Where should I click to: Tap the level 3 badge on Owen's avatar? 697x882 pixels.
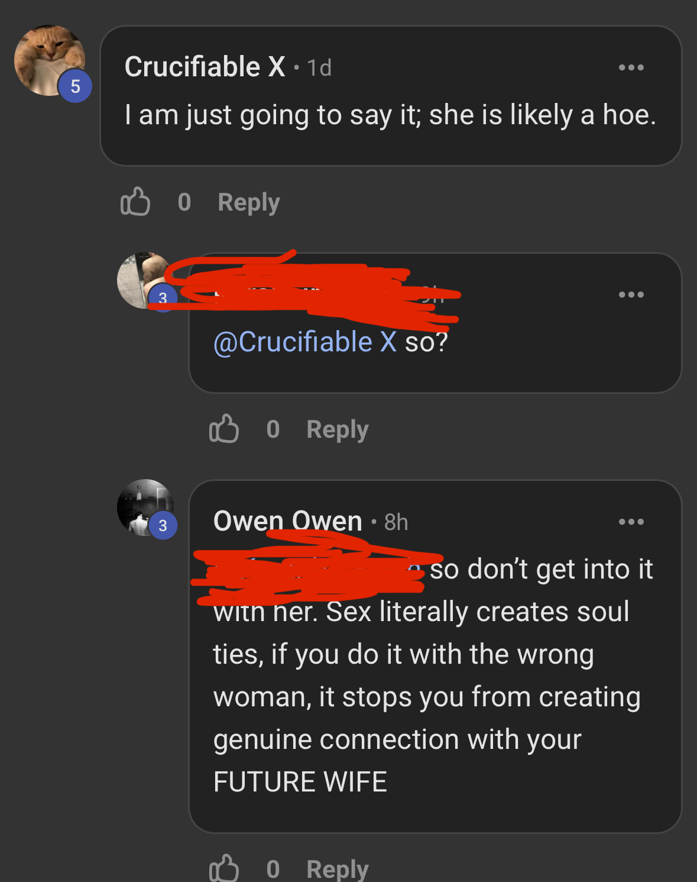[163, 525]
